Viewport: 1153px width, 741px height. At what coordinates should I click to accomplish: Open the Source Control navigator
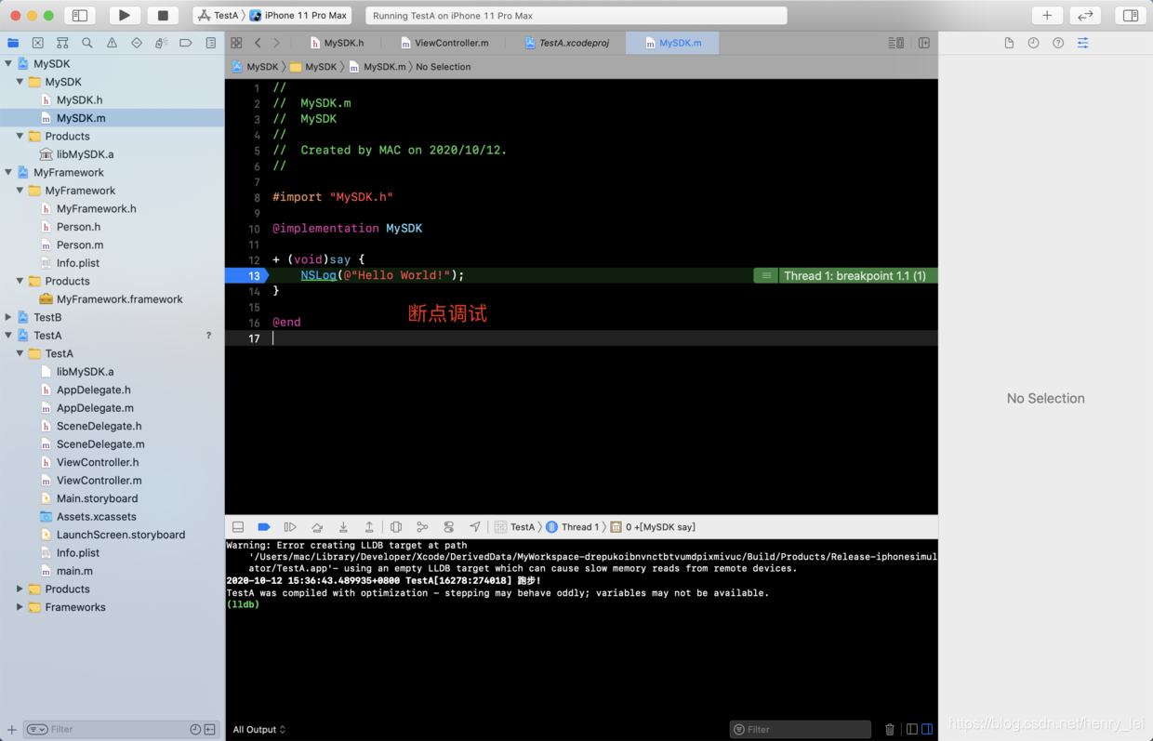[38, 43]
